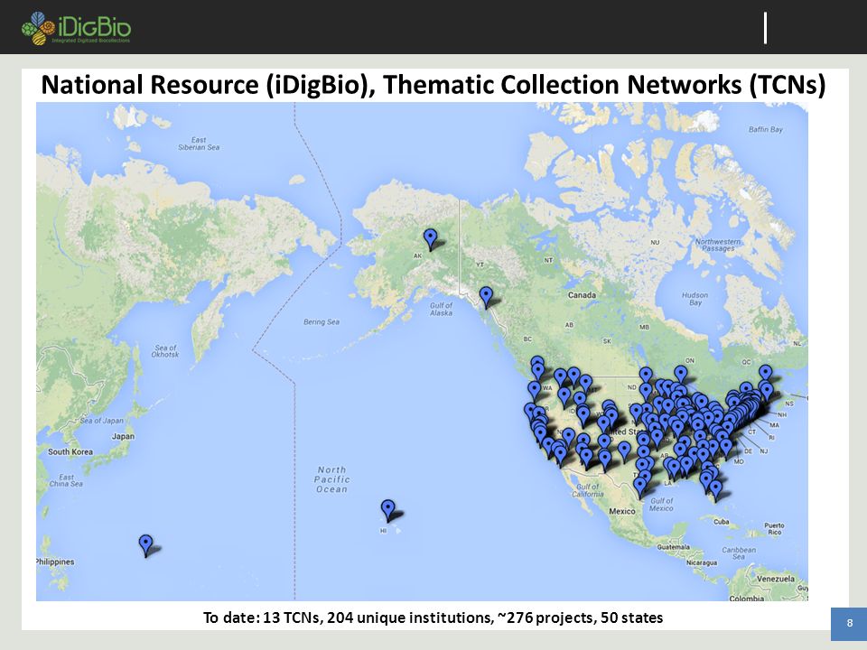
Task: Click the 'Puerto Rico' label
Action: [x=774, y=528]
